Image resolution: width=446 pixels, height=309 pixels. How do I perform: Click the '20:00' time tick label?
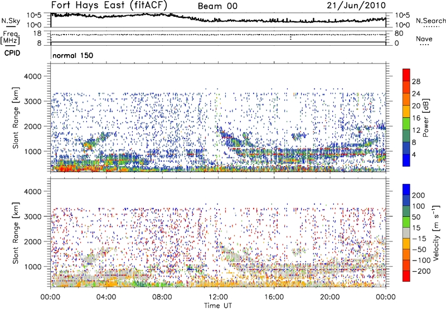(330, 297)
